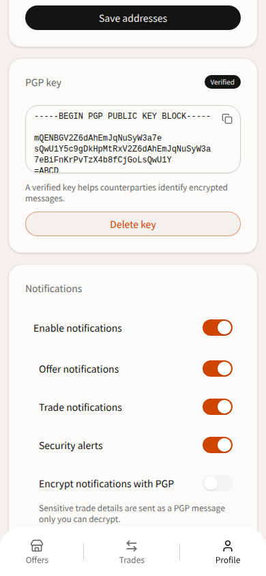Go to the Offers tab label
Image resolution: width=266 pixels, height=576 pixels.
tap(37, 560)
